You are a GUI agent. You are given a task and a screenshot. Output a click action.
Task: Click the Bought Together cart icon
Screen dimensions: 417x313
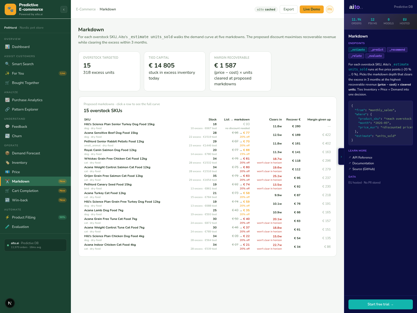pos(7,83)
